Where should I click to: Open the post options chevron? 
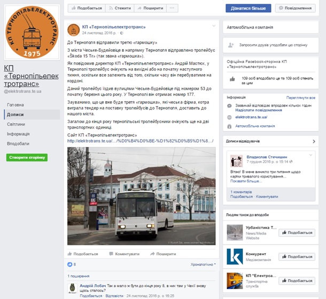[x=214, y=26]
